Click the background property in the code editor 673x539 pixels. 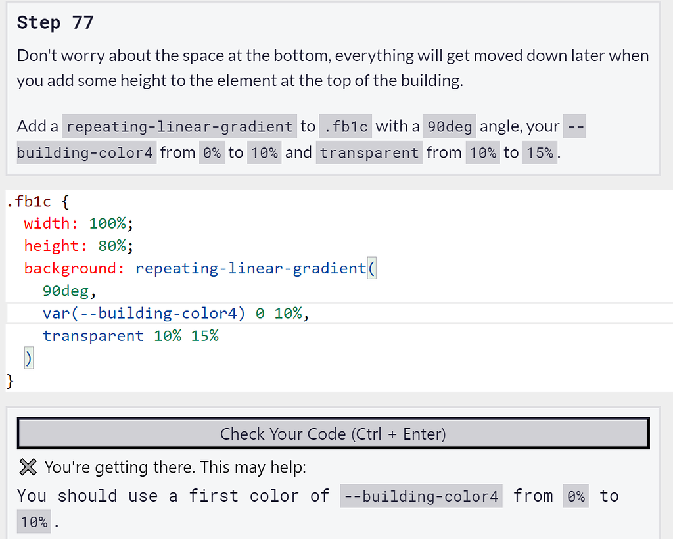point(70,268)
